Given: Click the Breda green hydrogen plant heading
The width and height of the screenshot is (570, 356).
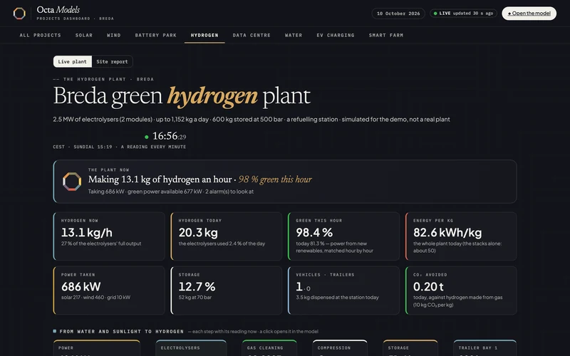Looking at the screenshot, I should pyautogui.click(x=182, y=96).
